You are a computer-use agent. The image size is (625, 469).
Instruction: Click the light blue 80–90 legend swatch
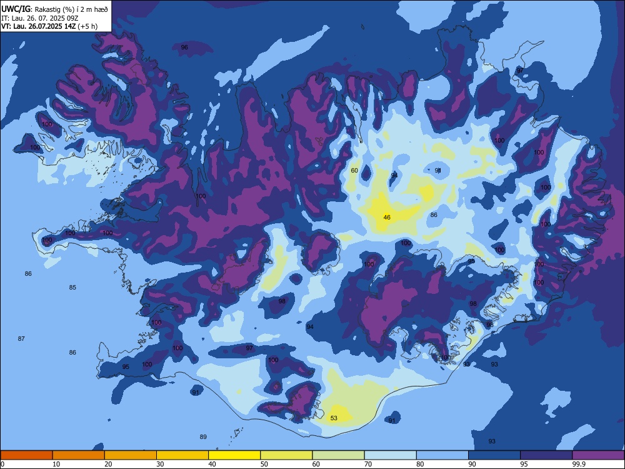tap(442, 455)
